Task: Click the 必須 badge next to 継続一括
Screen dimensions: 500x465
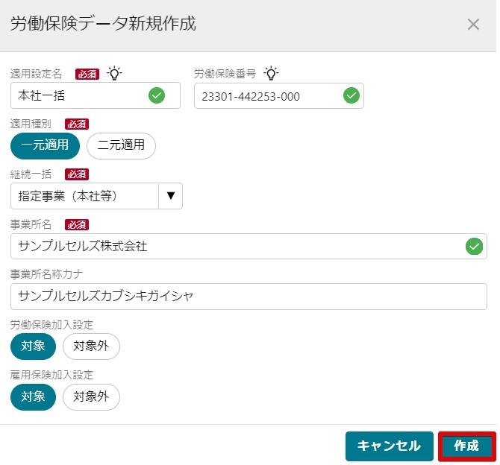Action: click(77, 174)
